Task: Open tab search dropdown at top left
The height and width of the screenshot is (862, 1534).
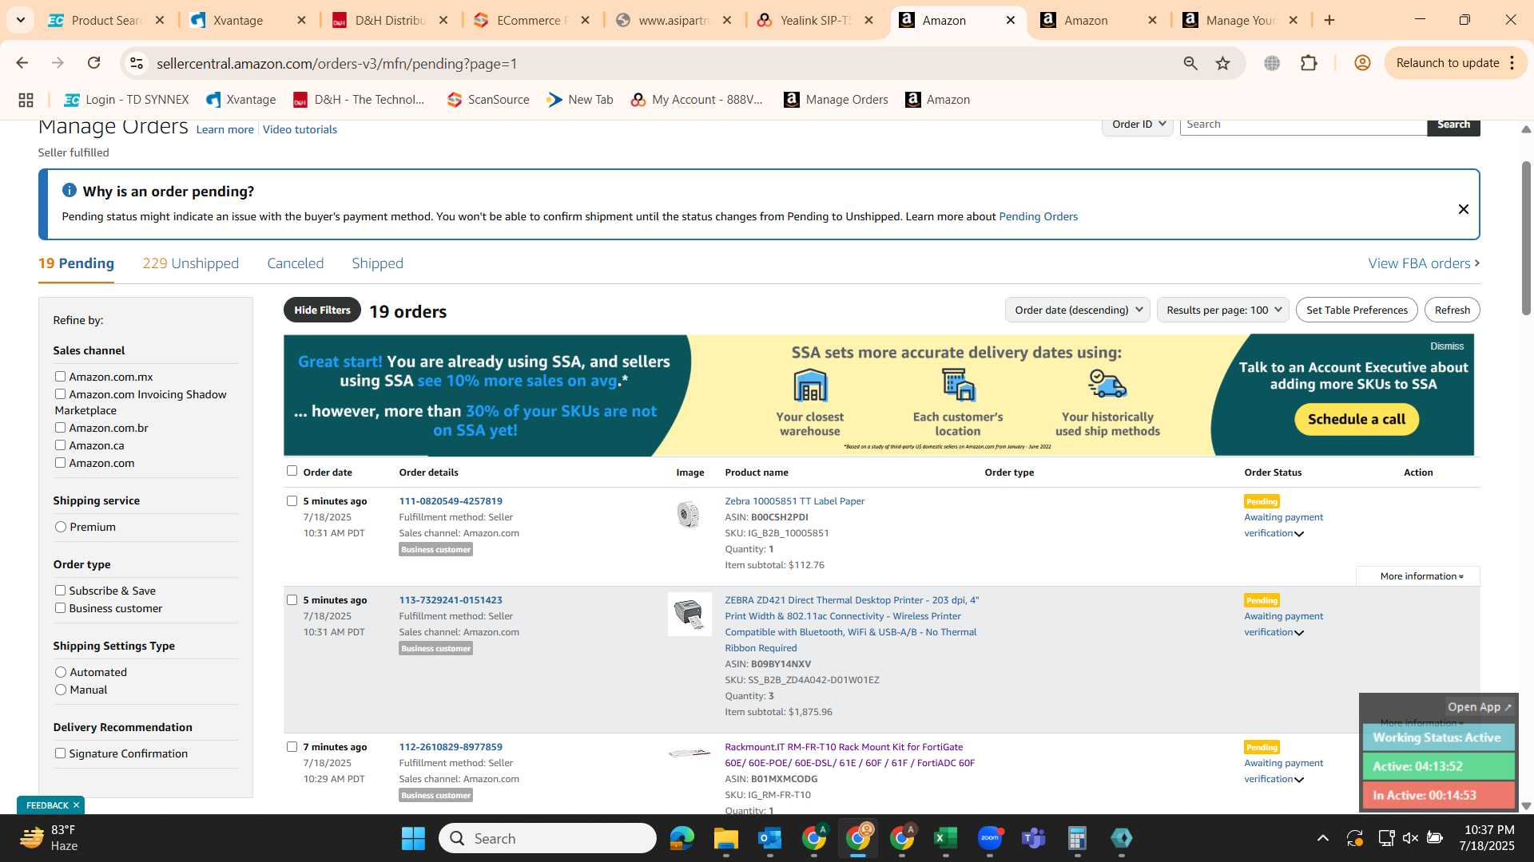Action: pyautogui.click(x=21, y=20)
